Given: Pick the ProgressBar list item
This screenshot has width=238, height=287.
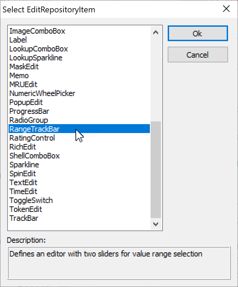Looking at the screenshot, I should click(29, 111).
